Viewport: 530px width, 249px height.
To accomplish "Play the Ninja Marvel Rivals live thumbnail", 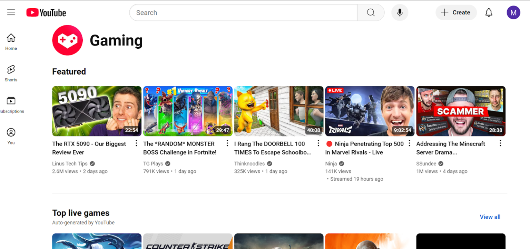I will [x=370, y=111].
